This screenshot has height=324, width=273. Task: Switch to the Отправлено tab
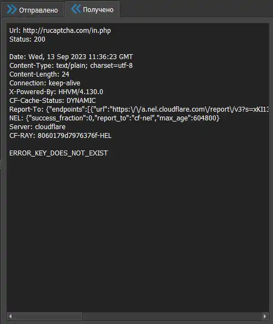click(x=33, y=10)
